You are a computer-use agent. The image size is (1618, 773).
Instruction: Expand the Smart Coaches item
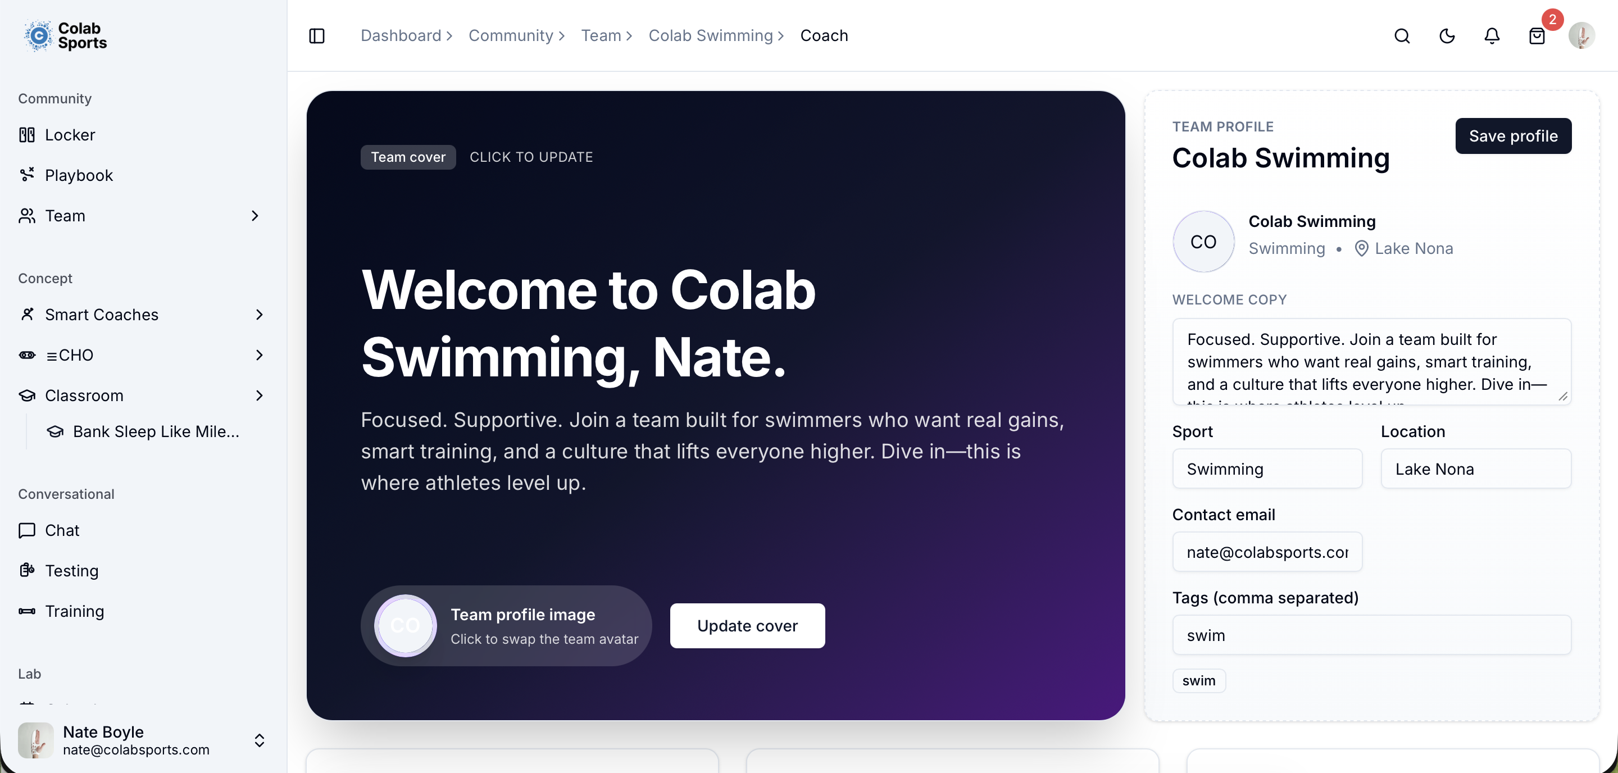[x=260, y=315]
